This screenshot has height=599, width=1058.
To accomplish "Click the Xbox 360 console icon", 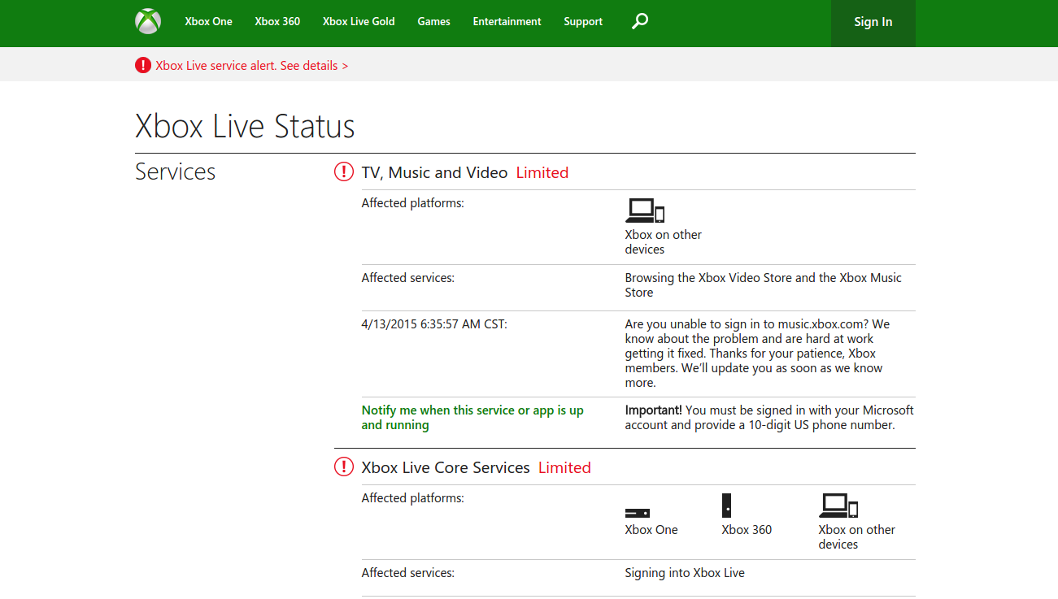I will click(726, 506).
